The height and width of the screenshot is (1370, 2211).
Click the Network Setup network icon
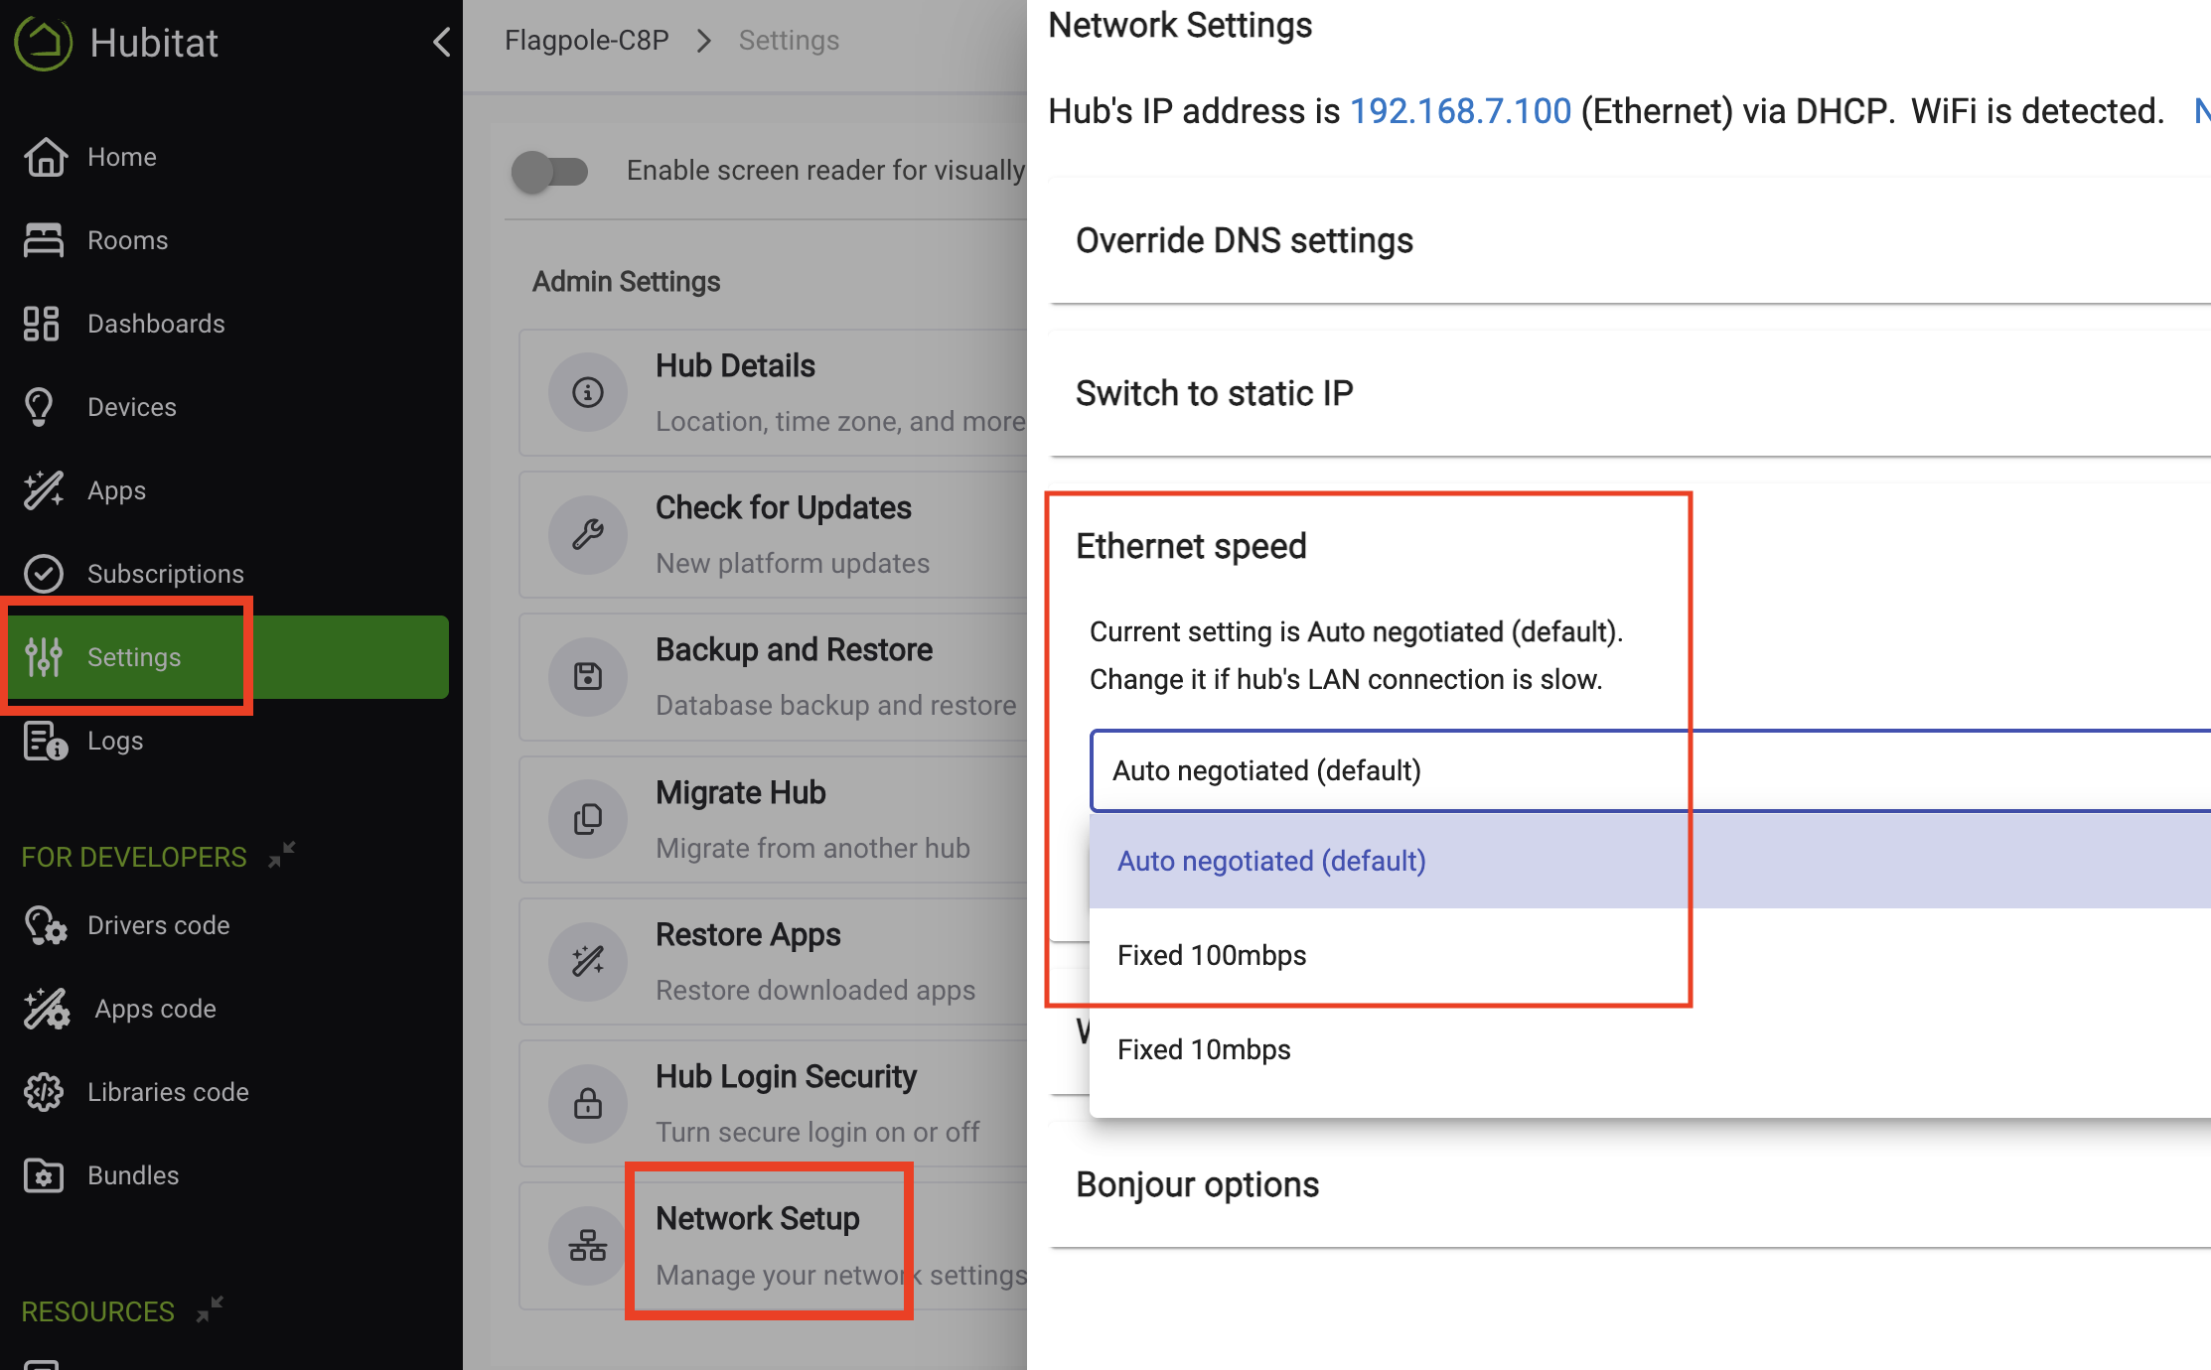point(588,1246)
